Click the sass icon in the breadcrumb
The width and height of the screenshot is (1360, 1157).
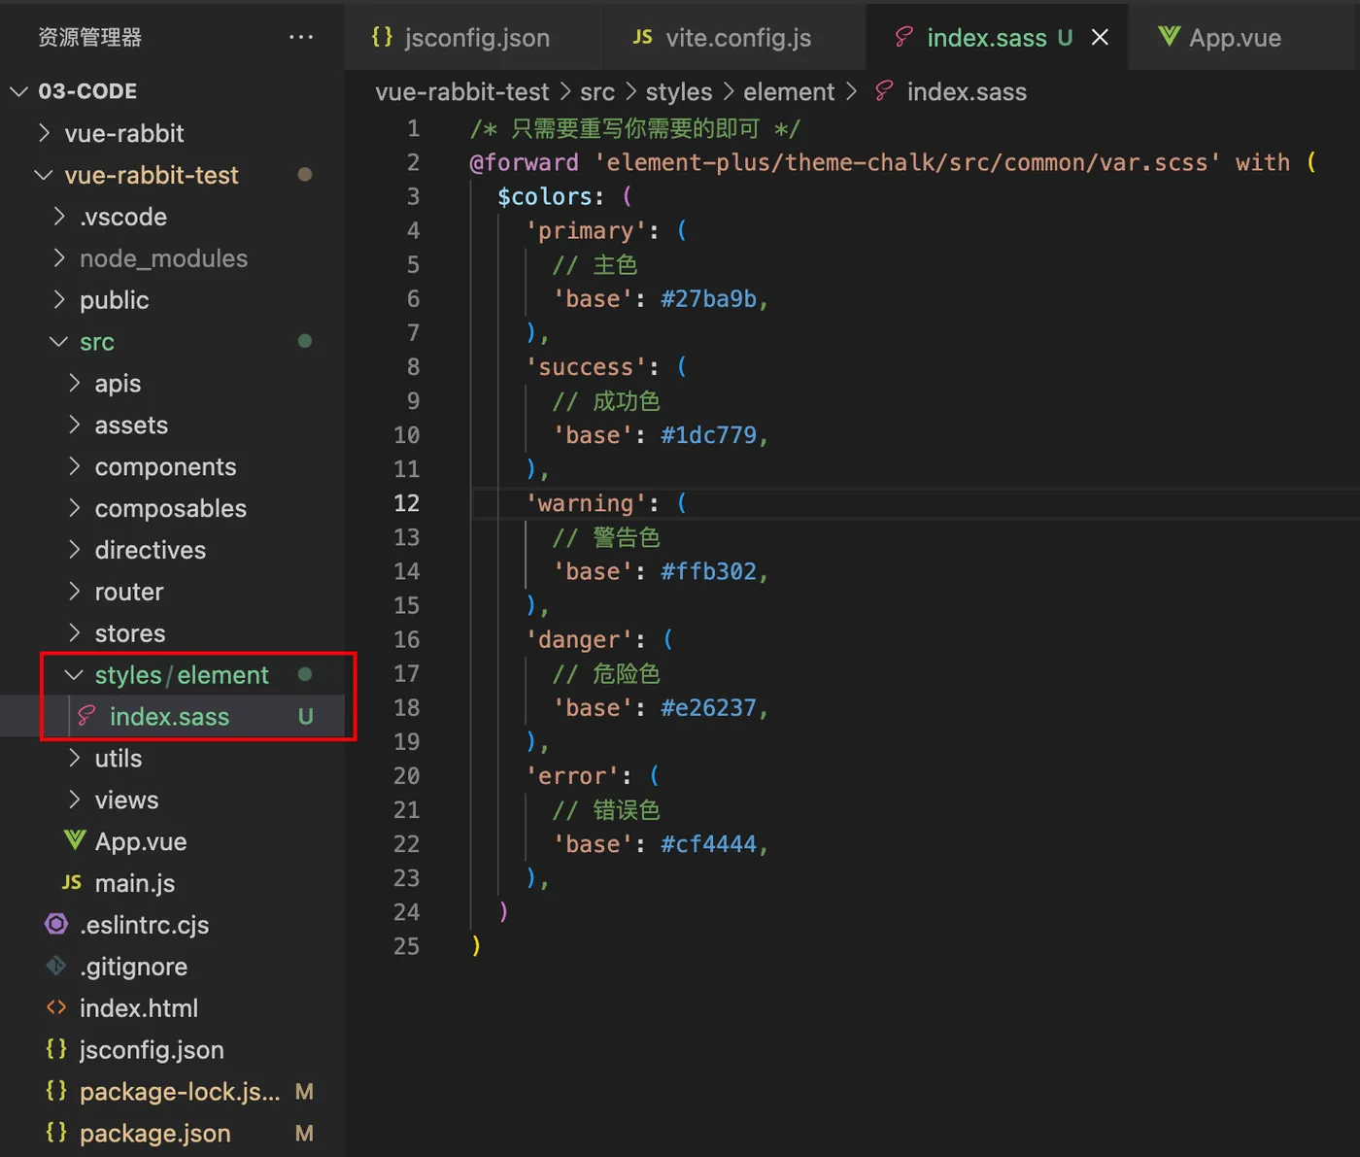(883, 91)
